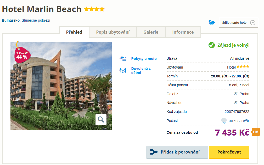The height and width of the screenshot is (165, 264).
Task: Click the Pokračovat button
Action: (229, 152)
